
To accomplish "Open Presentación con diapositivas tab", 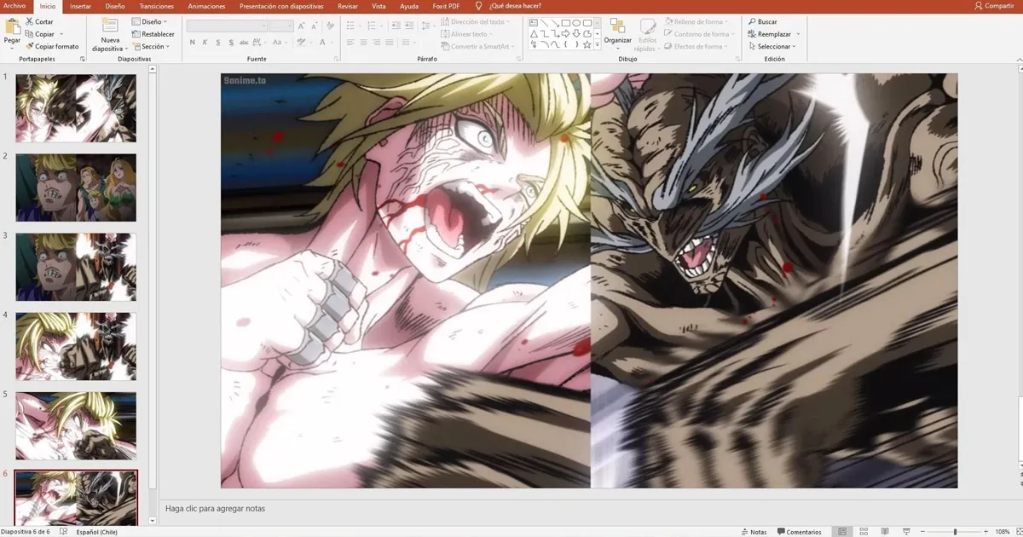I will pyautogui.click(x=281, y=6).
